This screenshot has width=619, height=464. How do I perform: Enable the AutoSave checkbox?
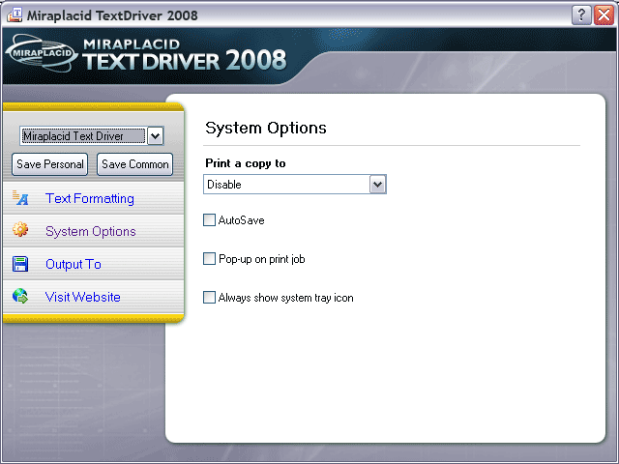(x=209, y=219)
